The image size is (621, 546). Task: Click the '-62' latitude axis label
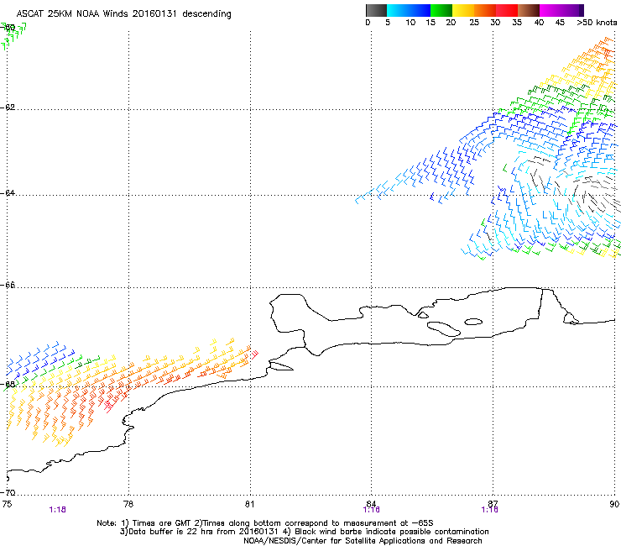(x=8, y=108)
